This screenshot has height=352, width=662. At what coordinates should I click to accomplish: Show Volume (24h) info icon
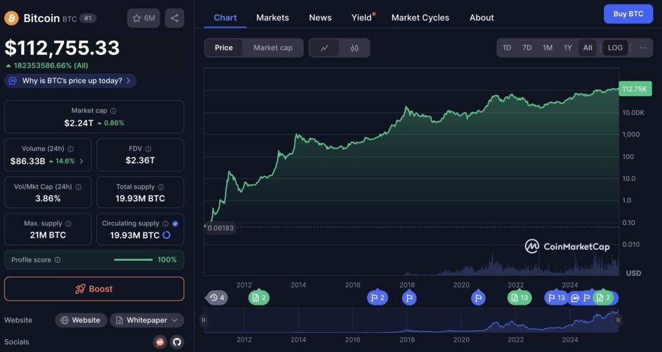[x=70, y=149]
